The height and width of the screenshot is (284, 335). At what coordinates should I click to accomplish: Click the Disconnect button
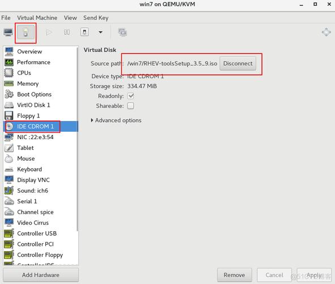pos(238,64)
